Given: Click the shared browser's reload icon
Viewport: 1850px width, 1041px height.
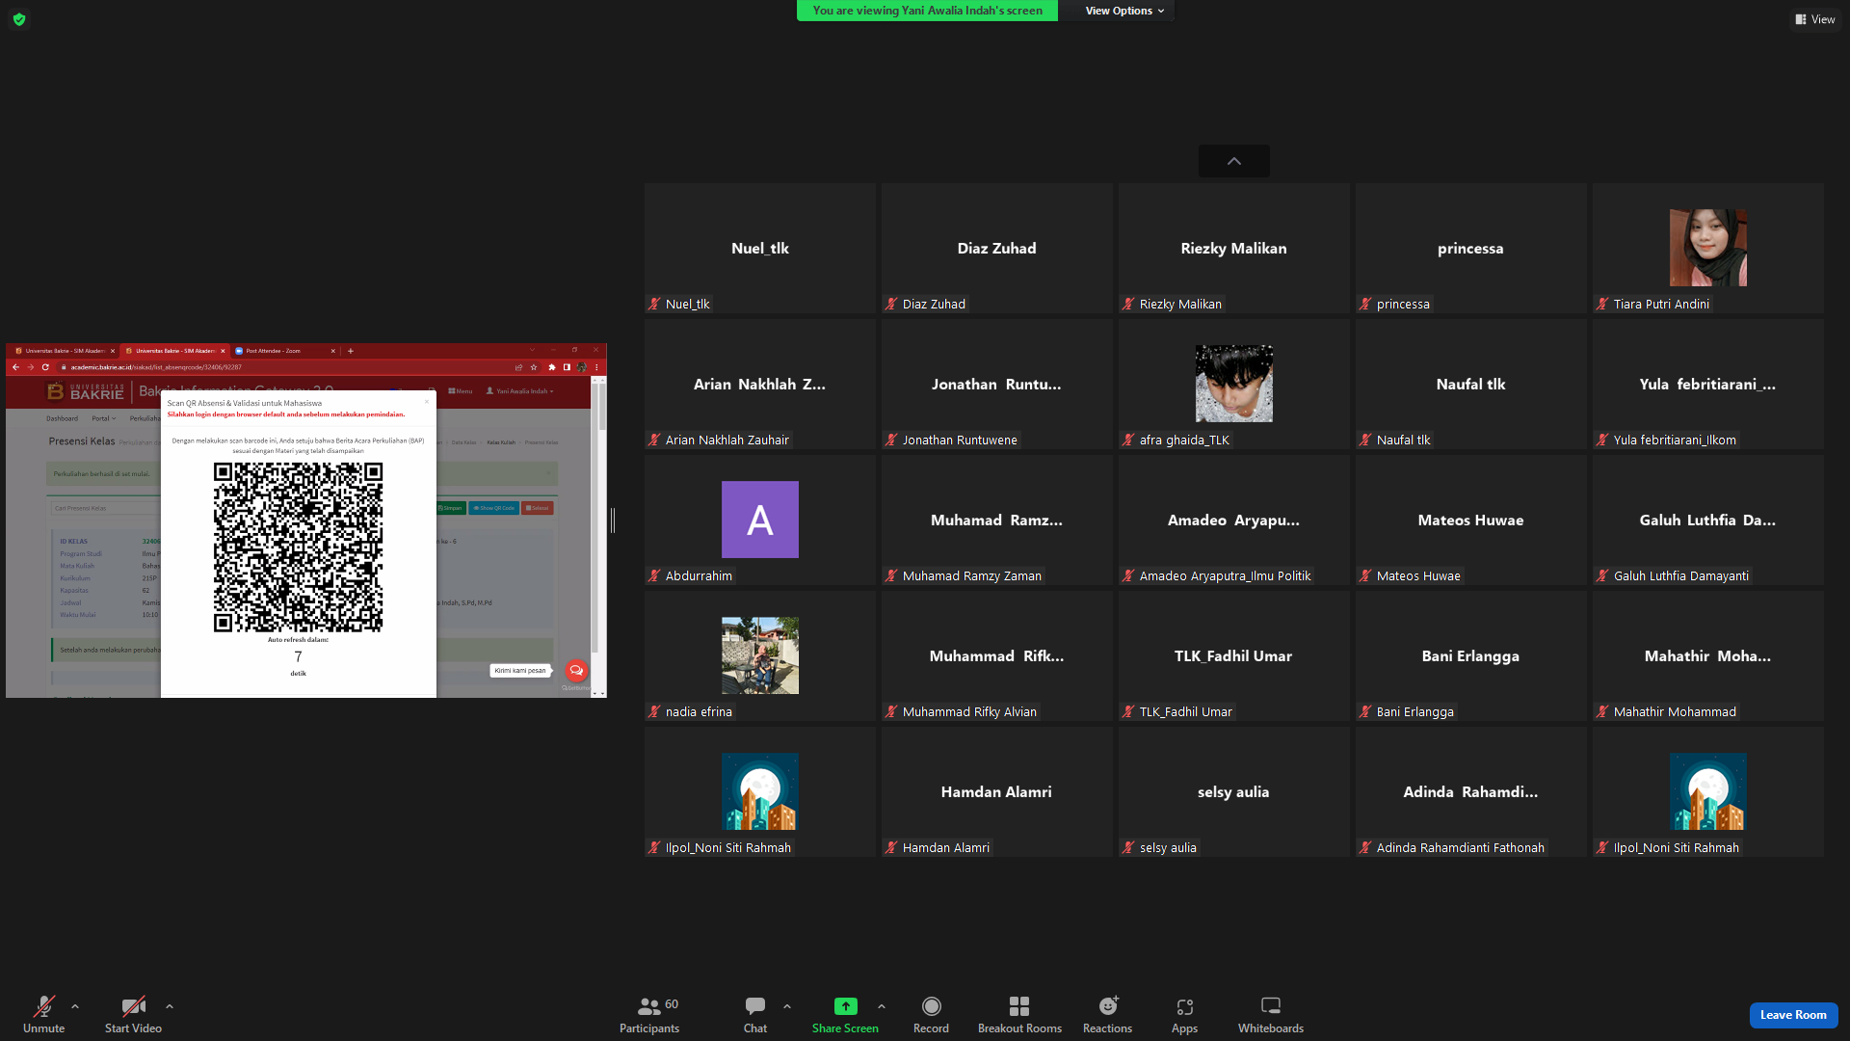Looking at the screenshot, I should (x=45, y=367).
